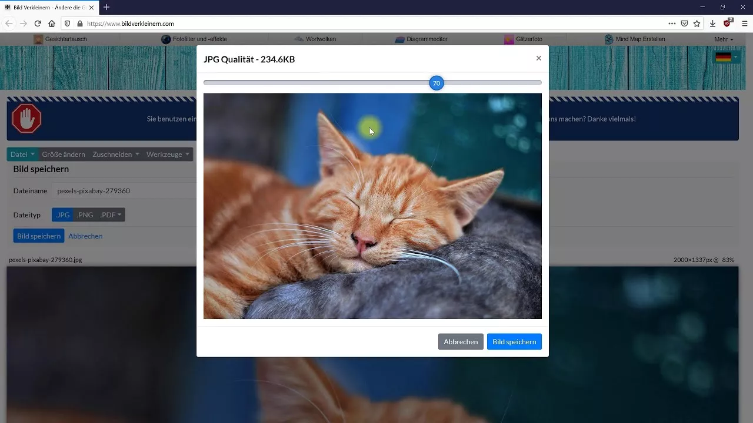Open the Gesichtertausch link
The image size is (753, 423).
(x=66, y=39)
